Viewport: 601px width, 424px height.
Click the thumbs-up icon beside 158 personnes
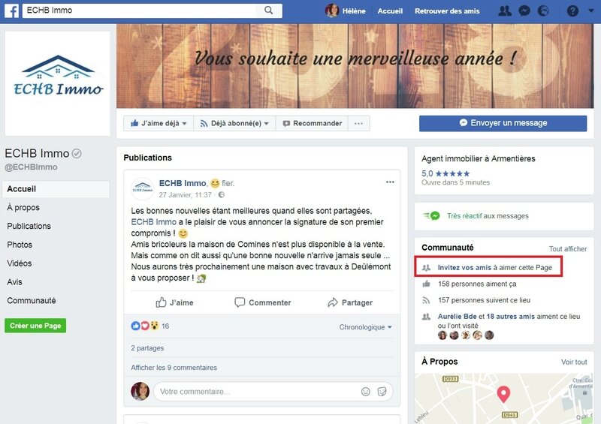[x=426, y=284]
